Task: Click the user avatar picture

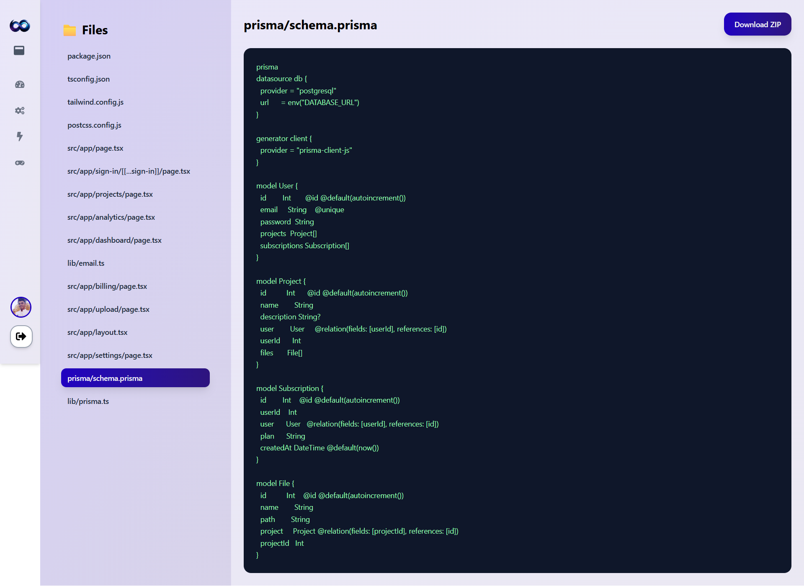Action: 21,307
